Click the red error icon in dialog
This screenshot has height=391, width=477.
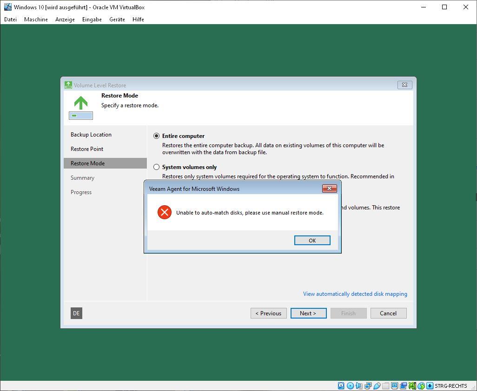[x=165, y=212]
